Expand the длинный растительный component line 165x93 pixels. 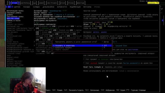(x=34, y=46)
